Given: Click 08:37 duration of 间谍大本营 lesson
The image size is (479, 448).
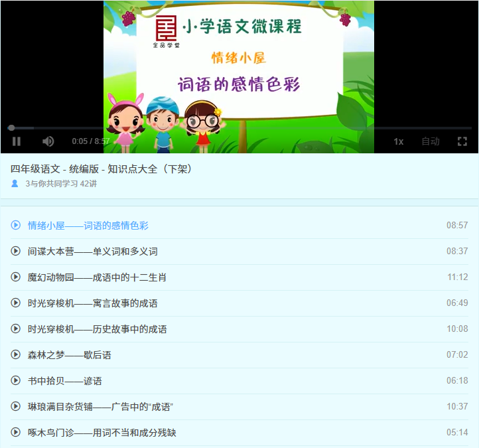Looking at the screenshot, I should click(x=457, y=252).
